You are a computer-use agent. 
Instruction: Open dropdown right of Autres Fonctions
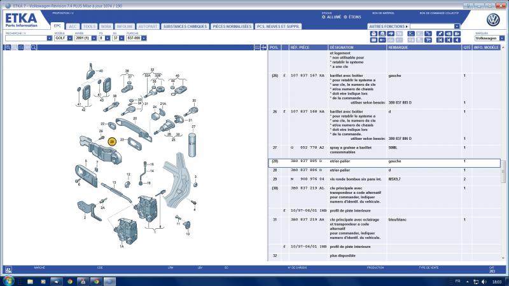(x=457, y=26)
